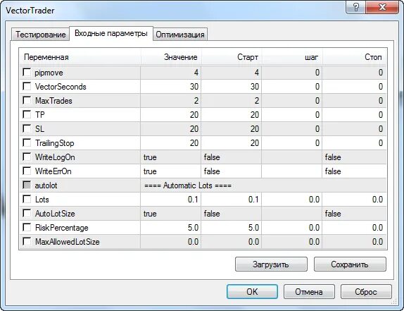The image size is (404, 311).
Task: Click the Старт column header
Action: point(232,57)
